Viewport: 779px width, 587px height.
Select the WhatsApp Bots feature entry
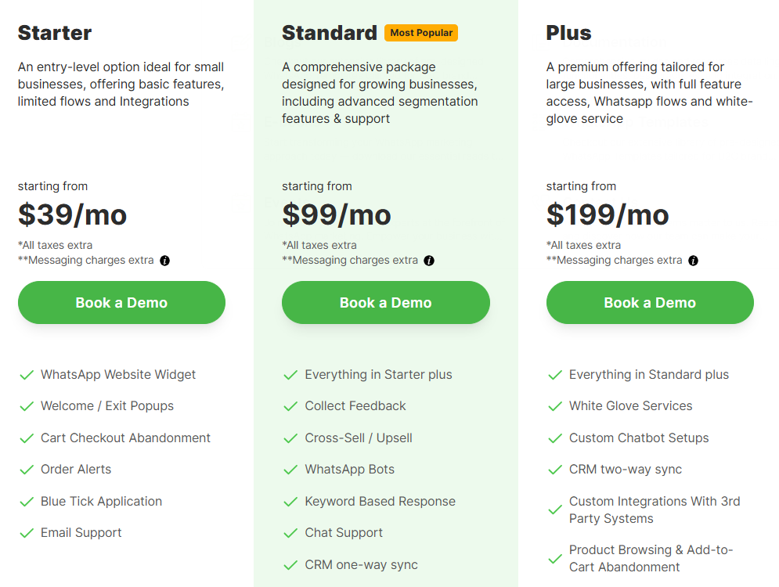[x=349, y=470]
